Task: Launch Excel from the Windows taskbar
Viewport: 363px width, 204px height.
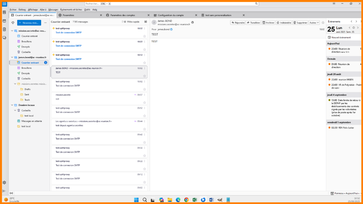Action: 195,200
